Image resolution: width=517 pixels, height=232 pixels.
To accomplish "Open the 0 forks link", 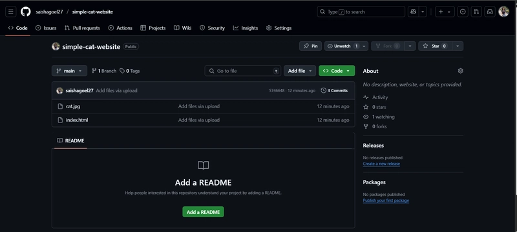I will 375,126.
